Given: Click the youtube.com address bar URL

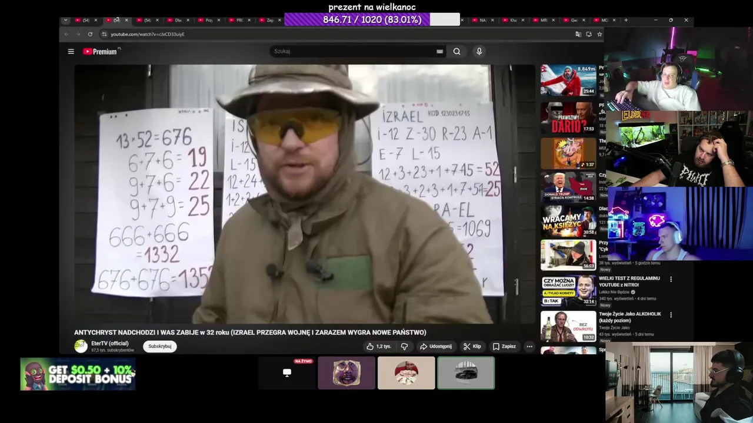Looking at the screenshot, I should [148, 34].
